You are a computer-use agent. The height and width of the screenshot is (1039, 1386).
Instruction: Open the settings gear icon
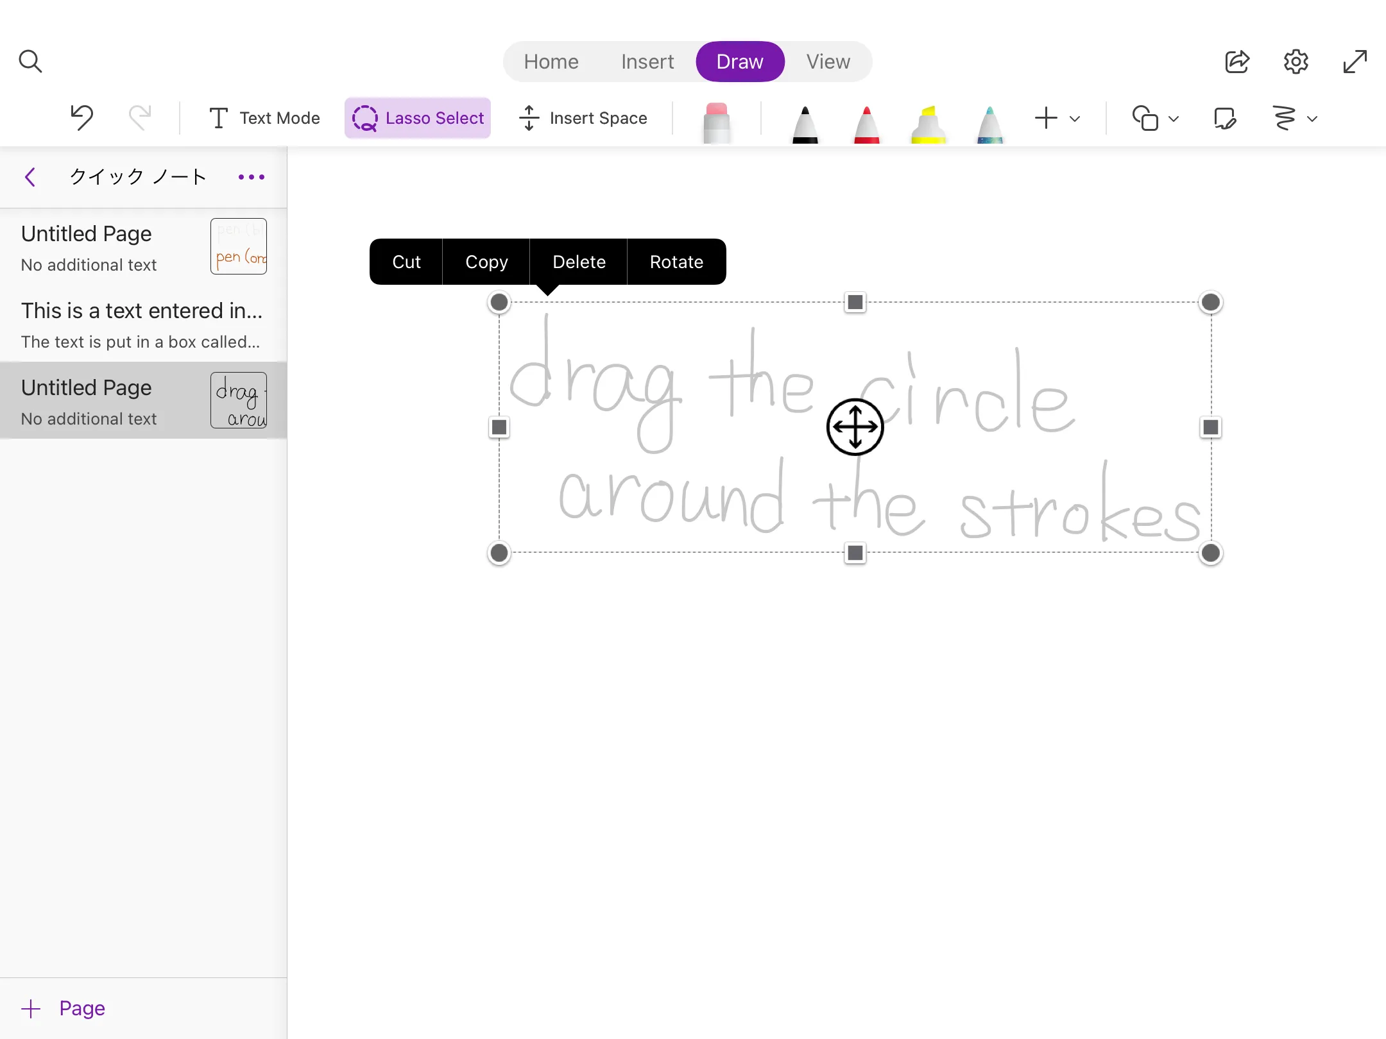[x=1296, y=62]
